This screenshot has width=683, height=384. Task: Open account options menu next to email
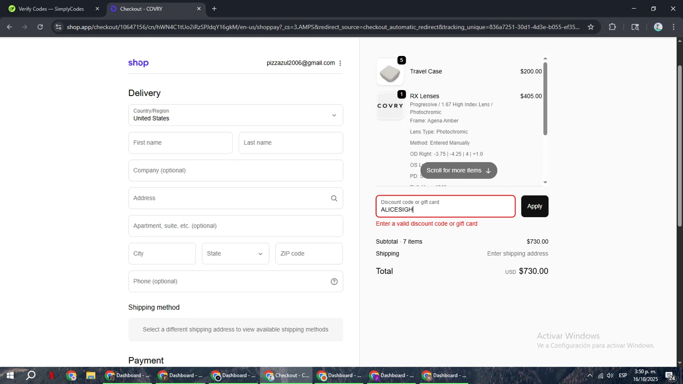tap(340, 63)
